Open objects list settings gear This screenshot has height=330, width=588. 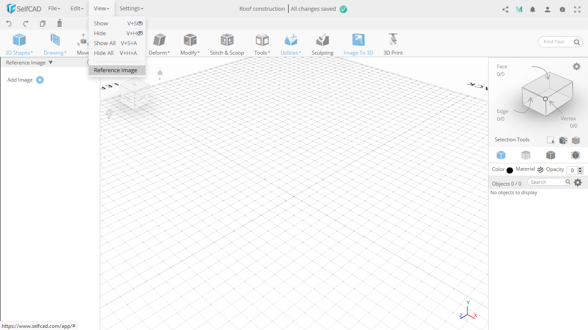[578, 183]
